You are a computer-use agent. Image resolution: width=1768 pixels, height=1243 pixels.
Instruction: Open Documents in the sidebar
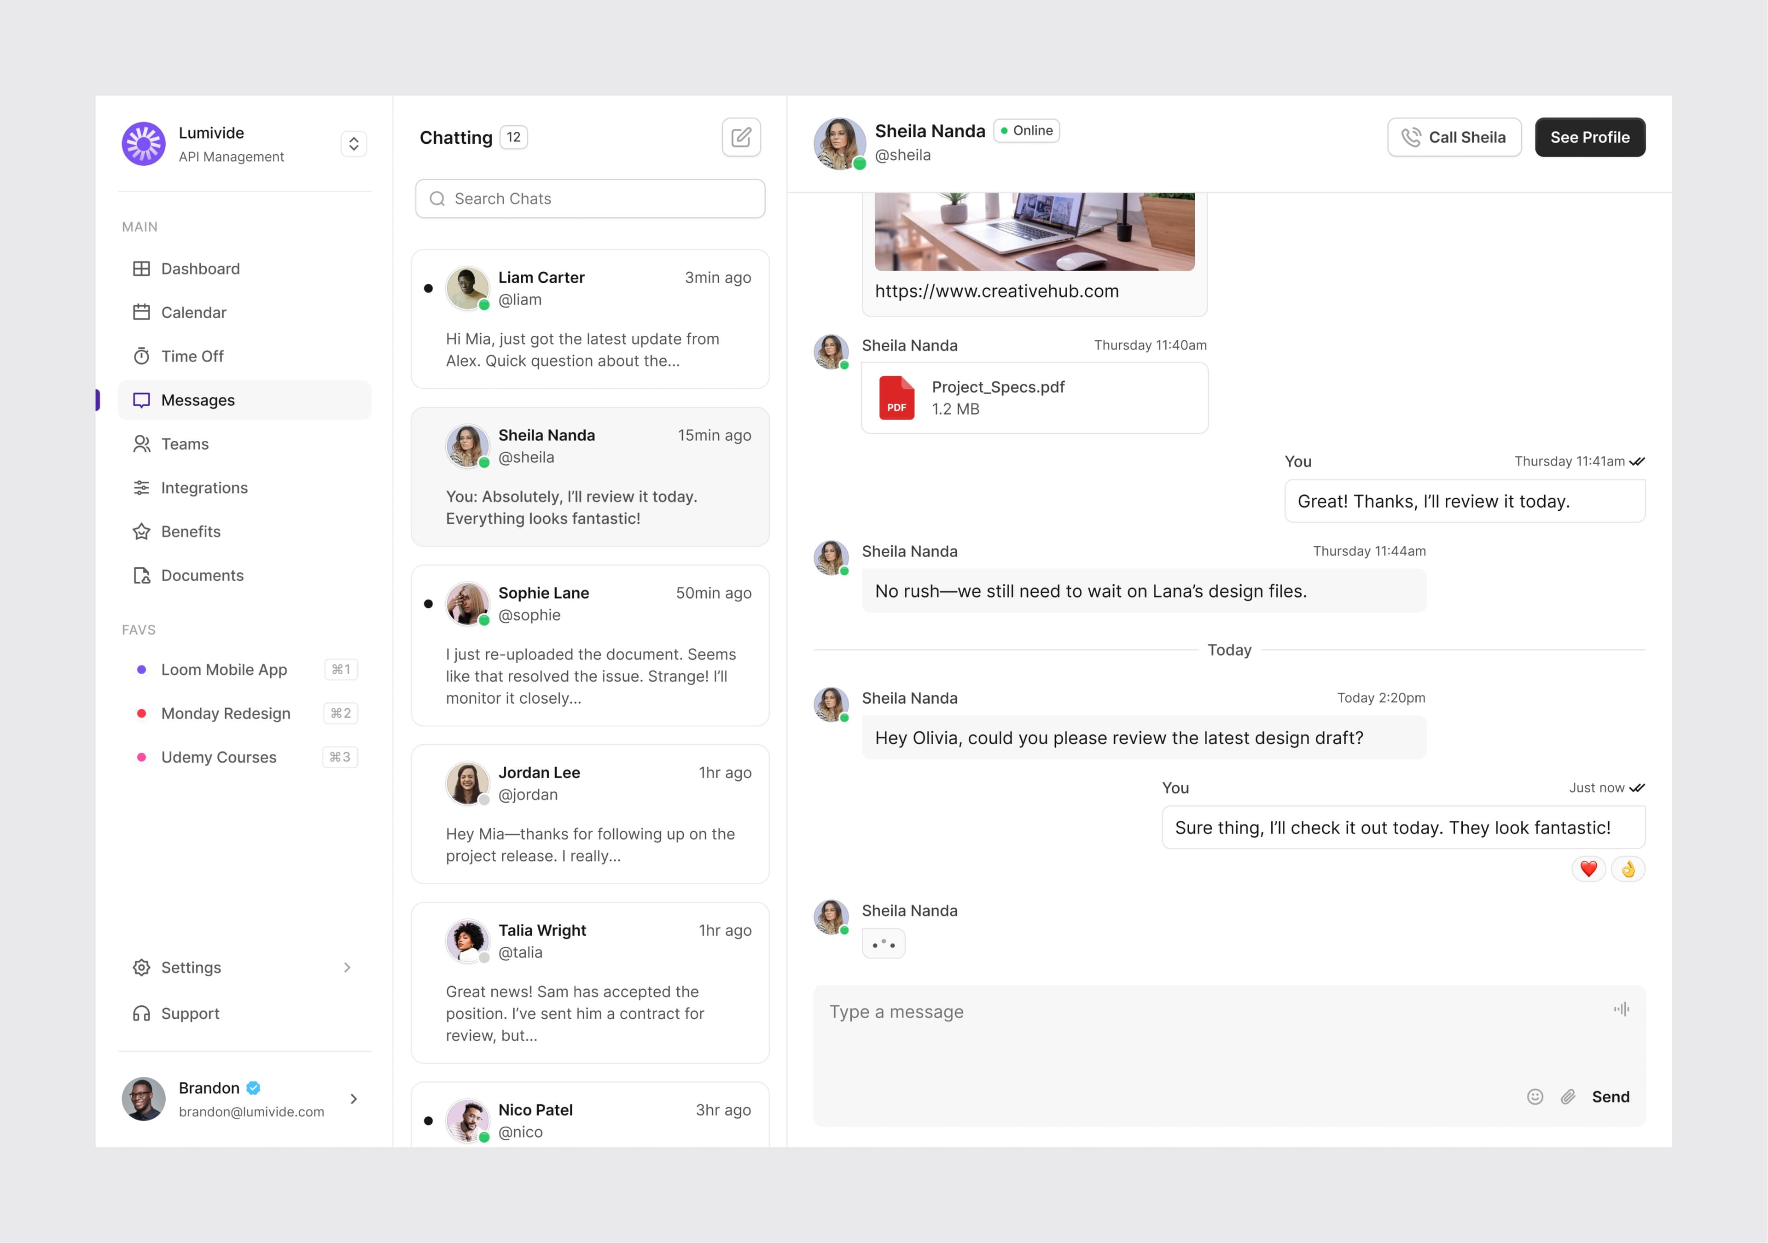244,575
